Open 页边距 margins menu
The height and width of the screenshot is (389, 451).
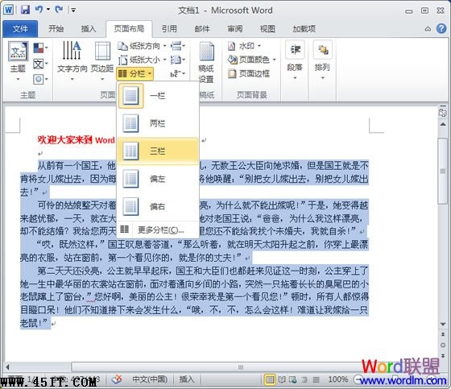[x=102, y=61]
